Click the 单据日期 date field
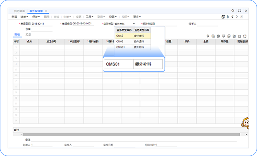Viewport: 257px width, 156px height. pos(42,24)
